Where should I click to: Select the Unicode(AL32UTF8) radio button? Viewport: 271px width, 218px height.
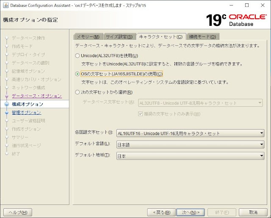[77, 55]
